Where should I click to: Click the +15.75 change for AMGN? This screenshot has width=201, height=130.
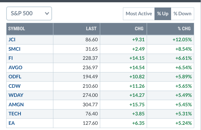coord(137,105)
